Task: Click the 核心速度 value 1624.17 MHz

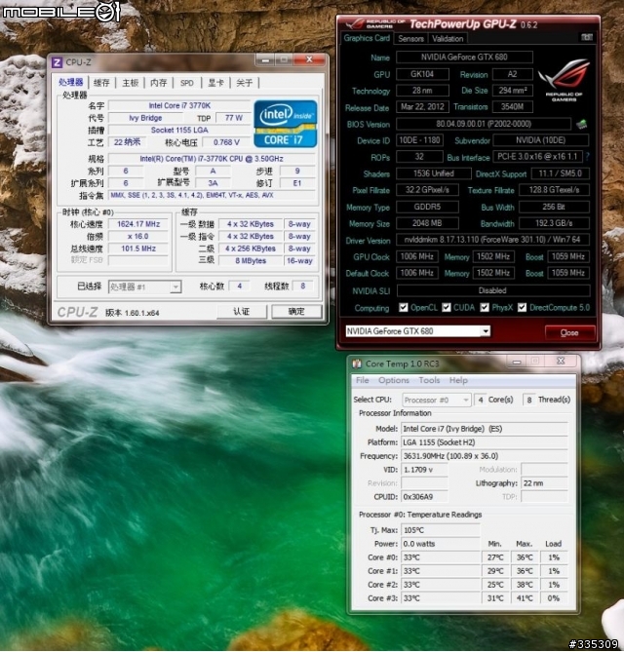Action: (x=138, y=224)
